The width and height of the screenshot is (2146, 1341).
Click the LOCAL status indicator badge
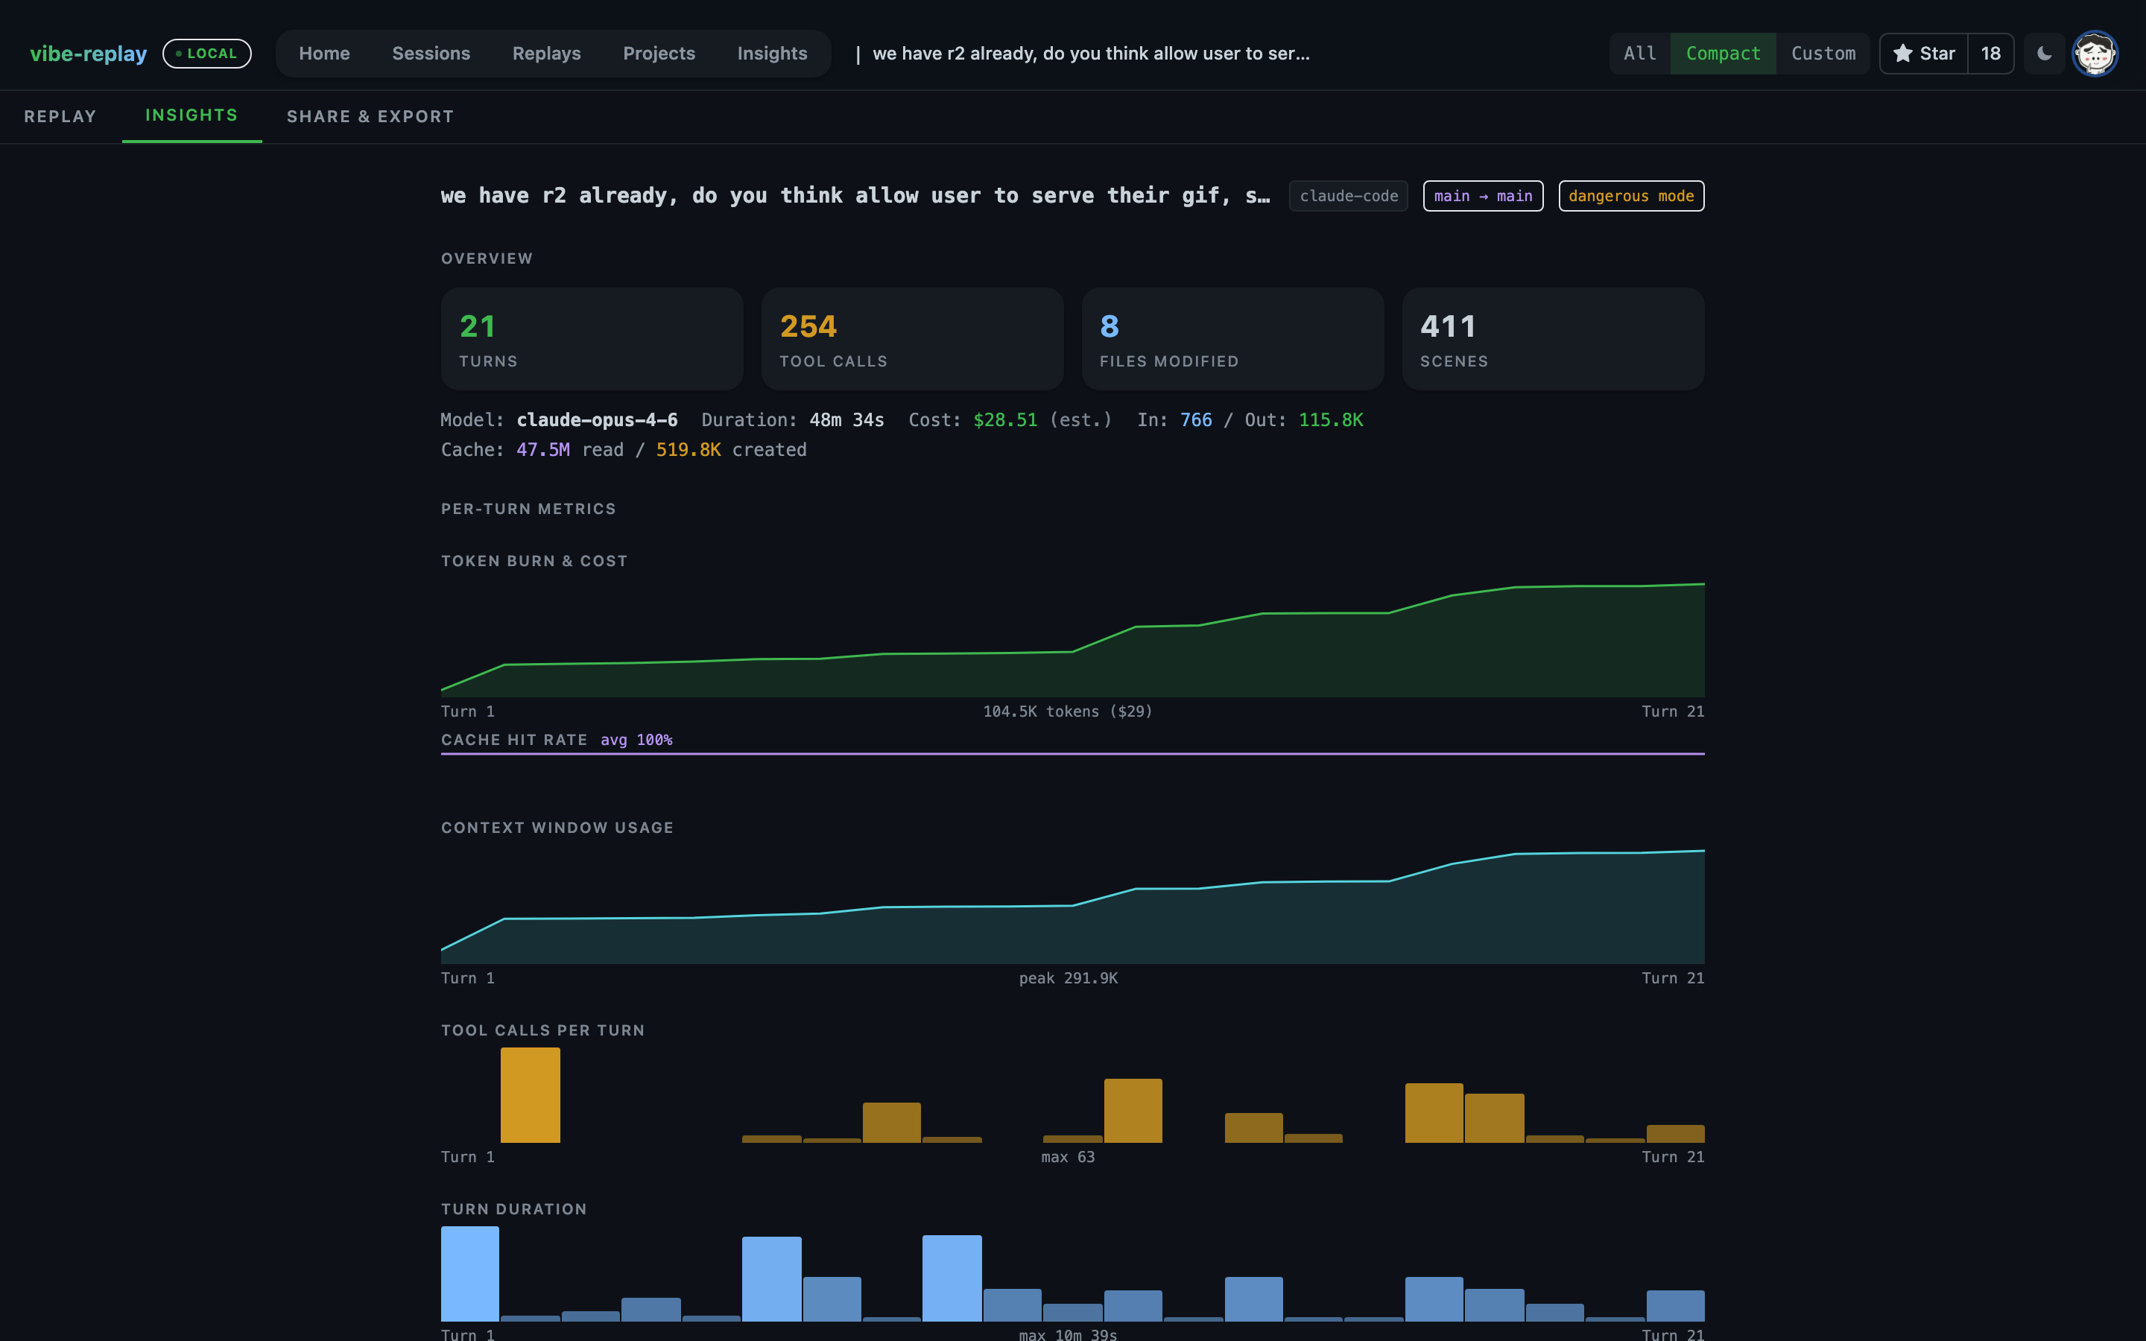206,53
